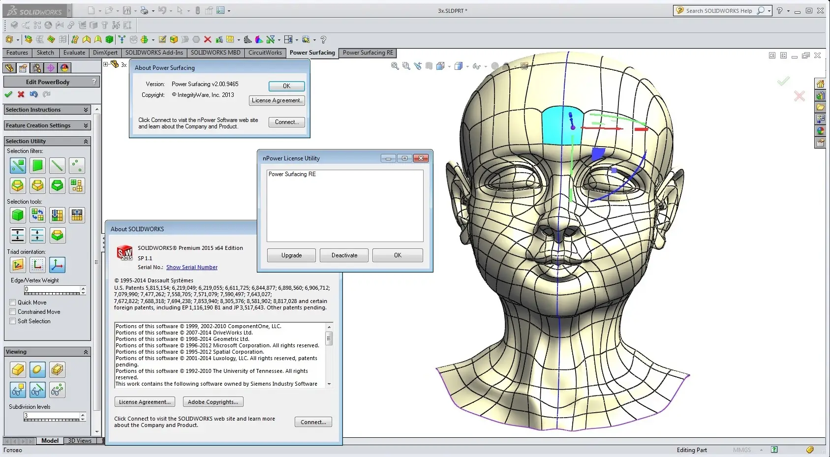The image size is (830, 457).
Task: Switch to the Evaluate tab
Action: coord(74,53)
